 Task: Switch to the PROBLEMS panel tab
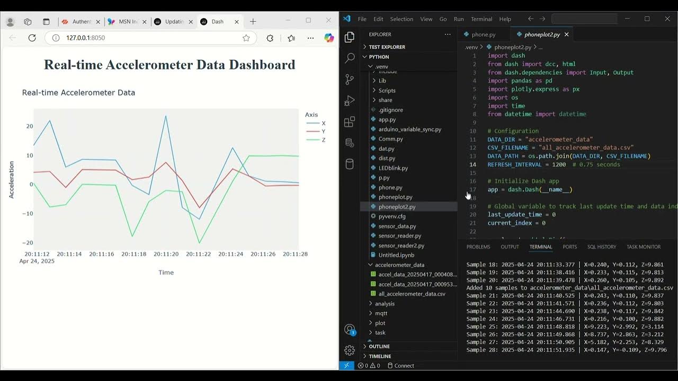coord(478,247)
